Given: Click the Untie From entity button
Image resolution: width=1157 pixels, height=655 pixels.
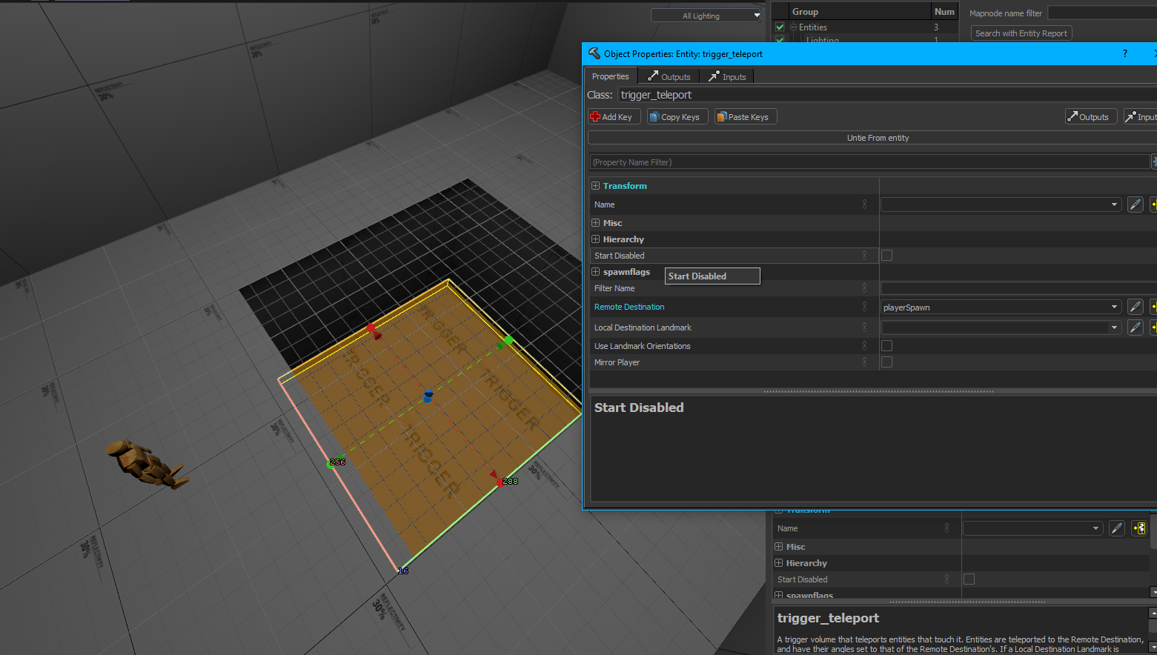Looking at the screenshot, I should pos(878,137).
